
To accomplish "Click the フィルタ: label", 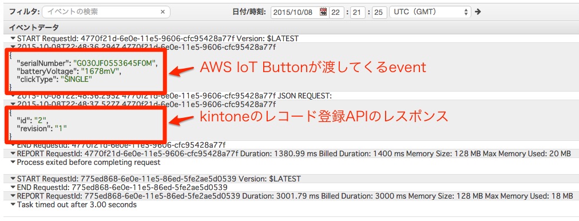I will tap(25, 12).
